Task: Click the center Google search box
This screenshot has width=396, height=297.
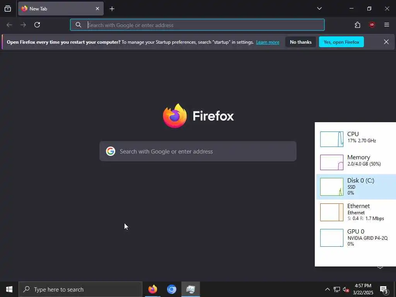Action: coord(198,151)
